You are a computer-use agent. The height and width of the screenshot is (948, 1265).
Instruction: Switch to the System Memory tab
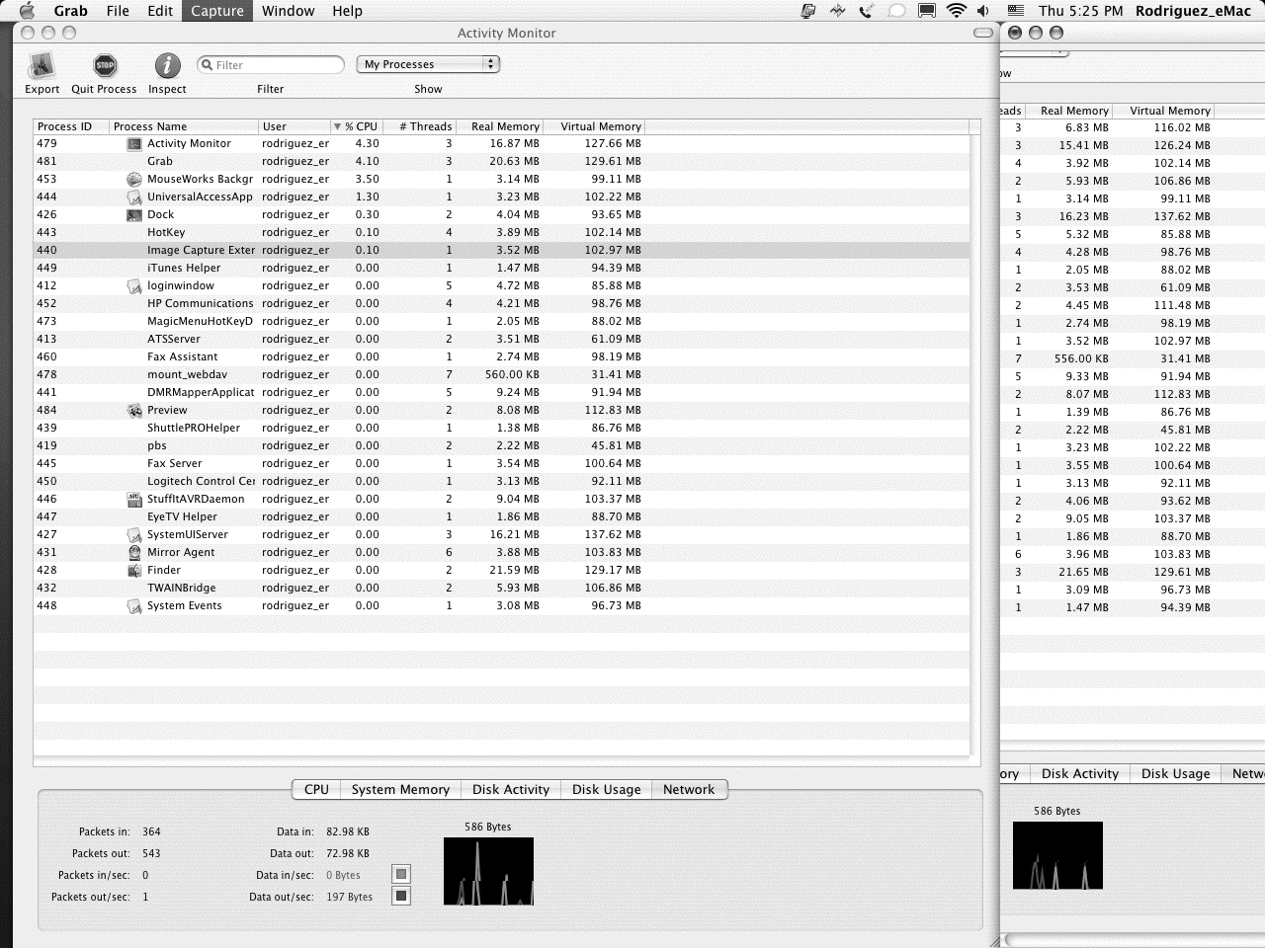pos(400,789)
